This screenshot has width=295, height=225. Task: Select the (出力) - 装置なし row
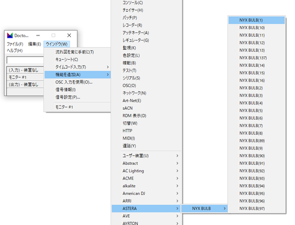click(25, 84)
